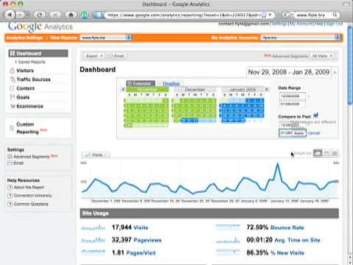This screenshot has width=353, height=265.
Task: Click the browser URL address field
Action: [183, 15]
